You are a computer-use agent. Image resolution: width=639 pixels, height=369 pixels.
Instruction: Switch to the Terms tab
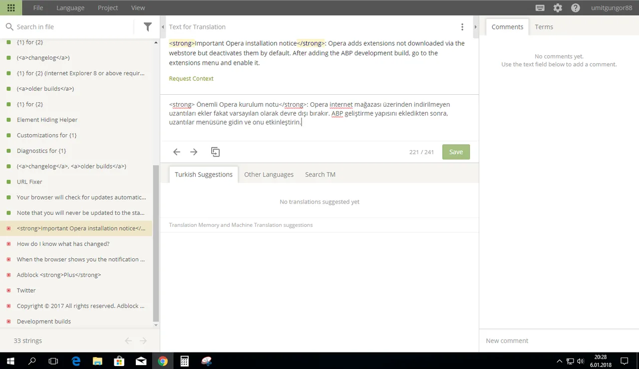tap(544, 27)
